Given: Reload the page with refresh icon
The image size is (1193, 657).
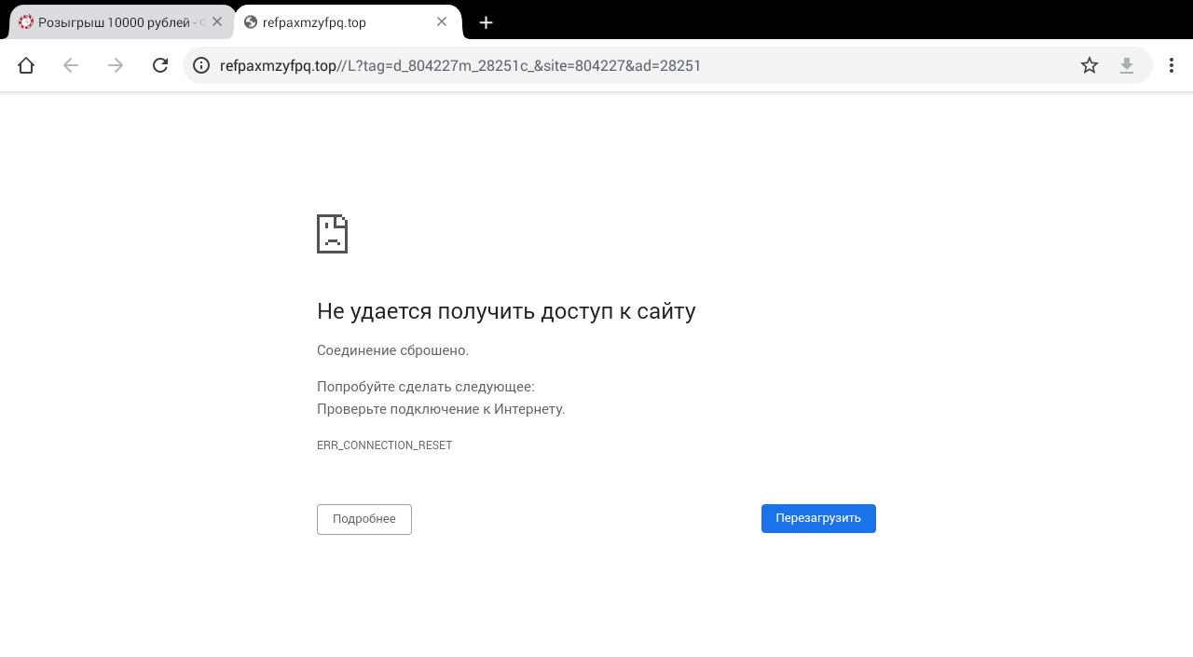Looking at the screenshot, I should (160, 65).
